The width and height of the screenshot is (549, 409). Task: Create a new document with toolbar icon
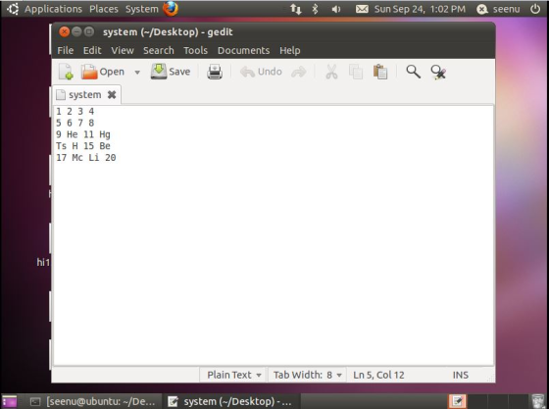click(66, 72)
